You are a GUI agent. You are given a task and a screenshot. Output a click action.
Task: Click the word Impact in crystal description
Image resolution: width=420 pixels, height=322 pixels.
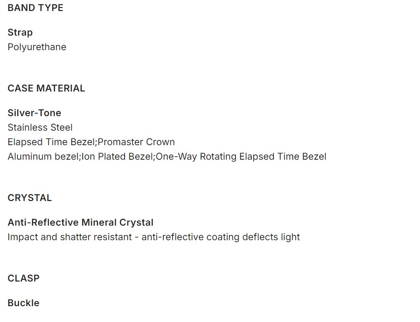click(x=22, y=237)
